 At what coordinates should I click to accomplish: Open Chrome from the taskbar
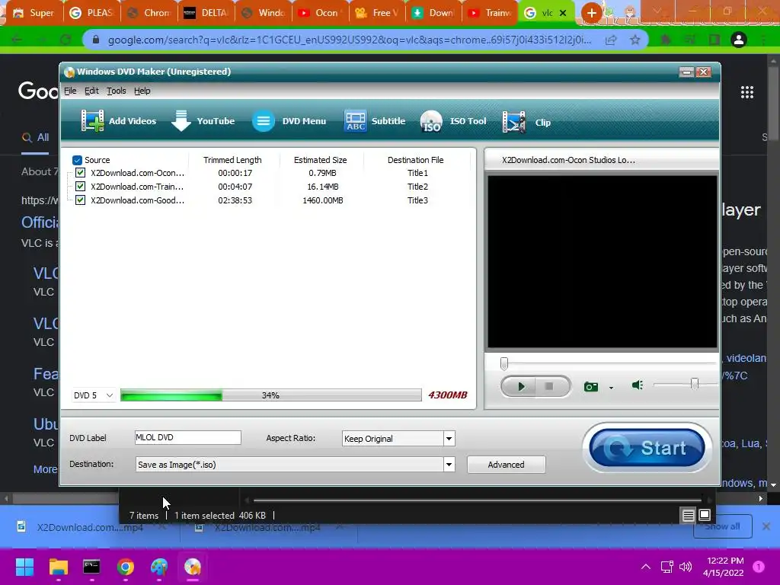(126, 567)
